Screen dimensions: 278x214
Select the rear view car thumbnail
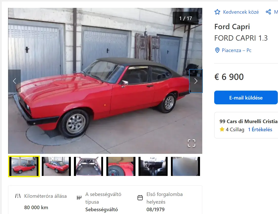pyautogui.click(x=56, y=166)
